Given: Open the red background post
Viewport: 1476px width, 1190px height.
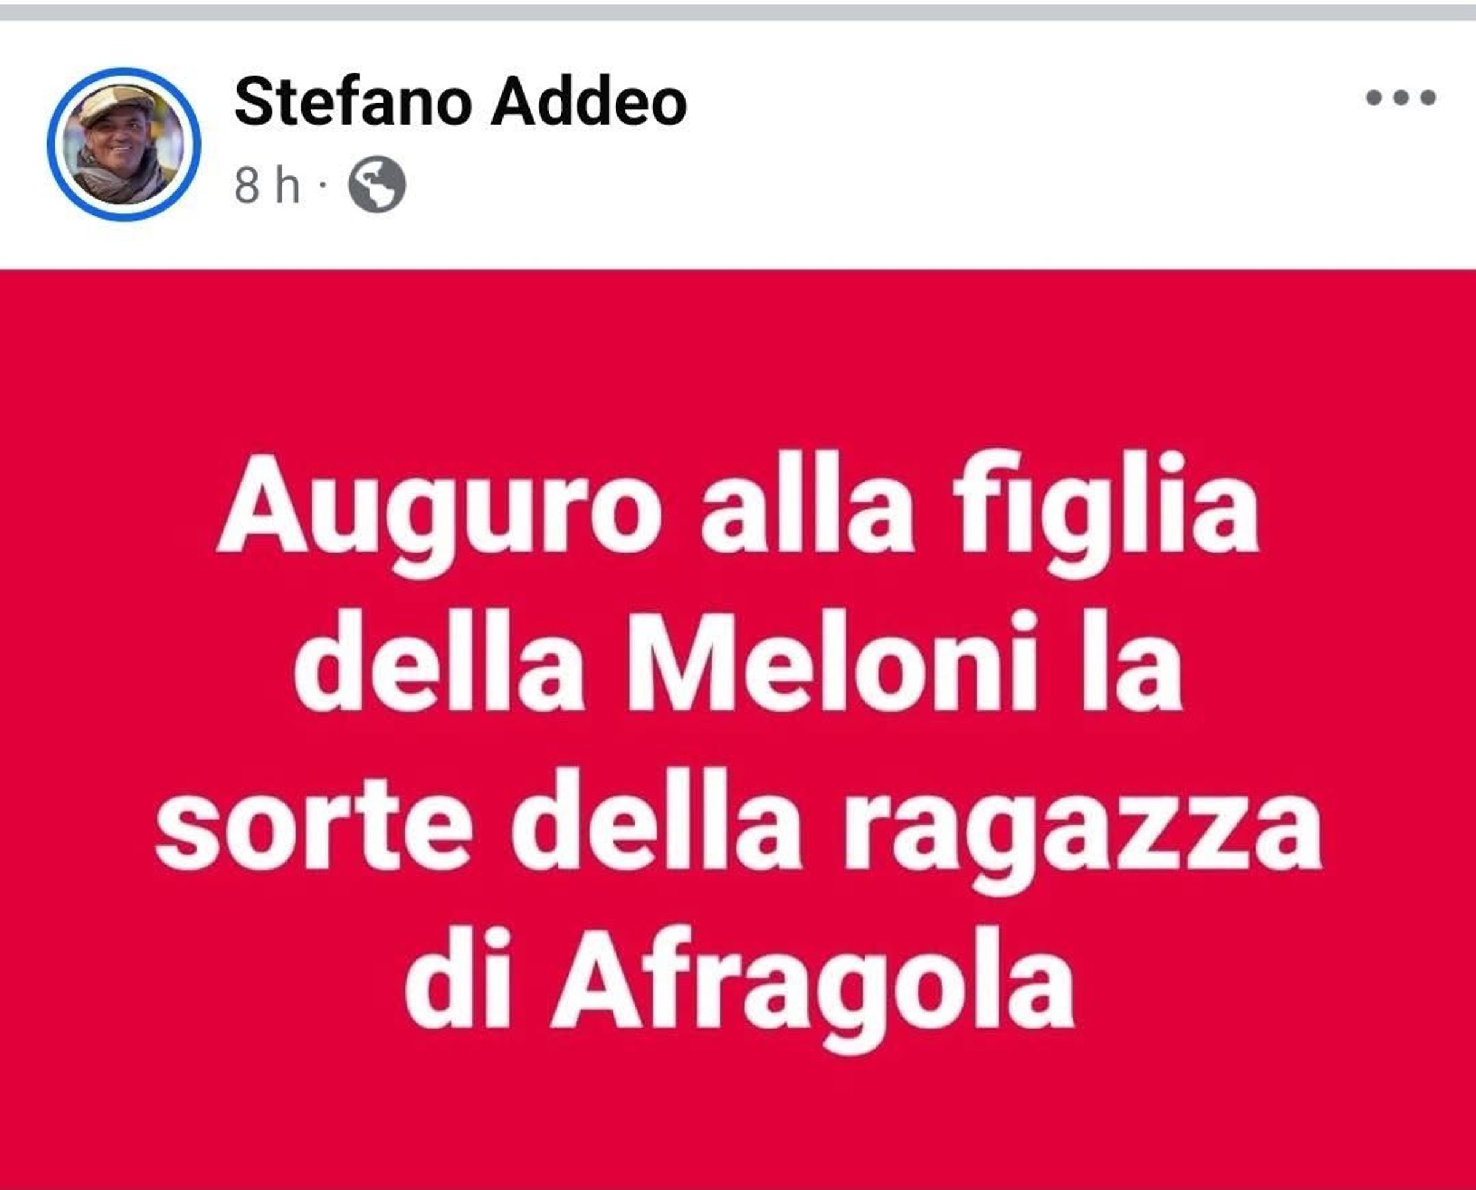Looking at the screenshot, I should [737, 730].
